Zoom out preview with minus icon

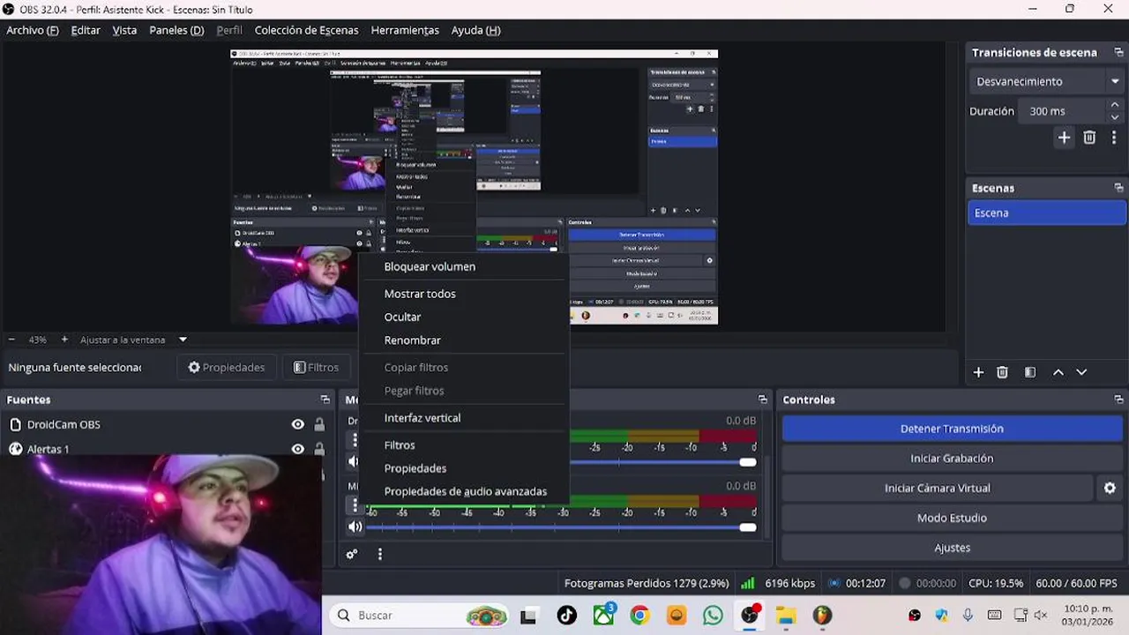pyautogui.click(x=11, y=340)
